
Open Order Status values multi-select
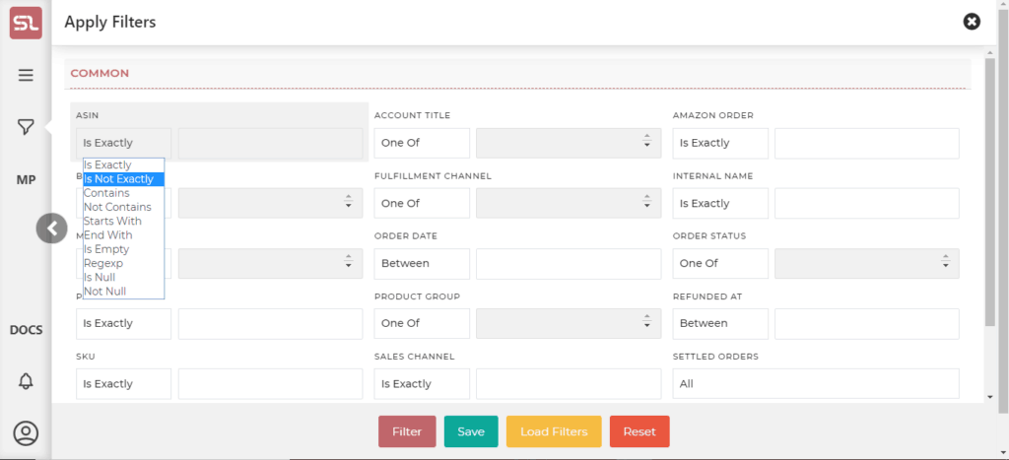[867, 263]
